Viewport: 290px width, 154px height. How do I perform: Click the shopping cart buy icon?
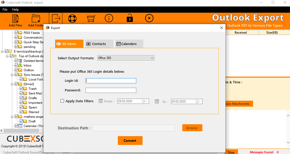tap(91, 19)
